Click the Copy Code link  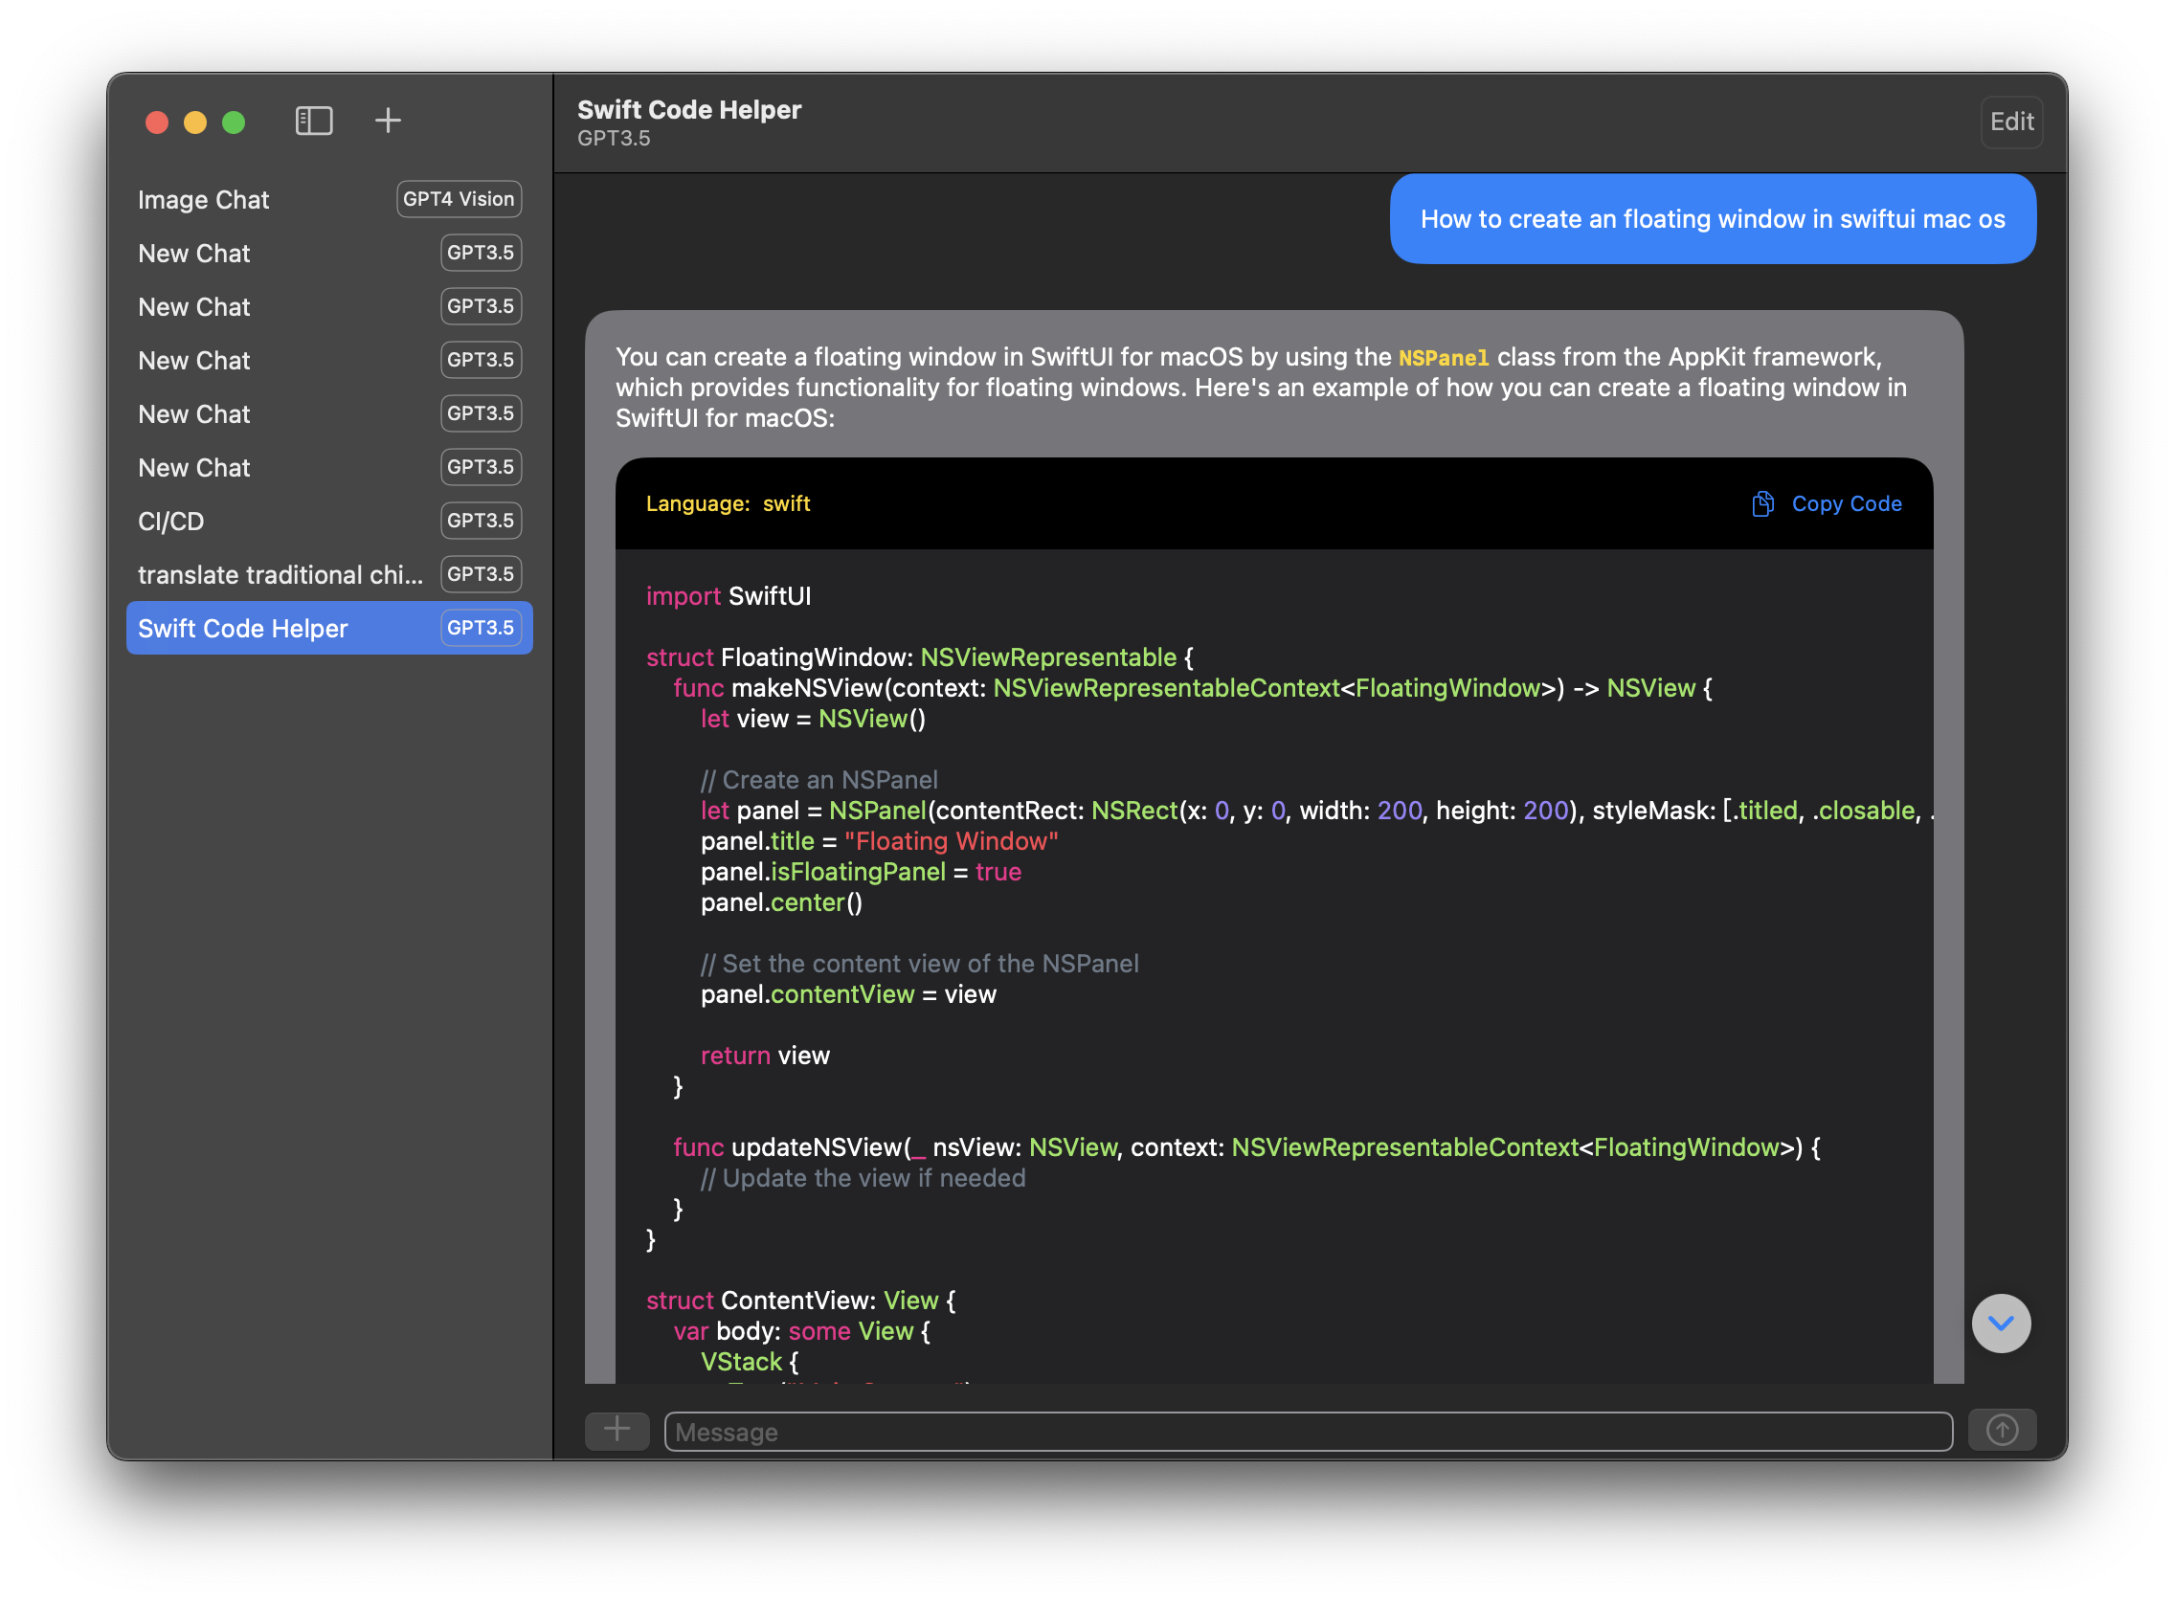click(x=1845, y=503)
